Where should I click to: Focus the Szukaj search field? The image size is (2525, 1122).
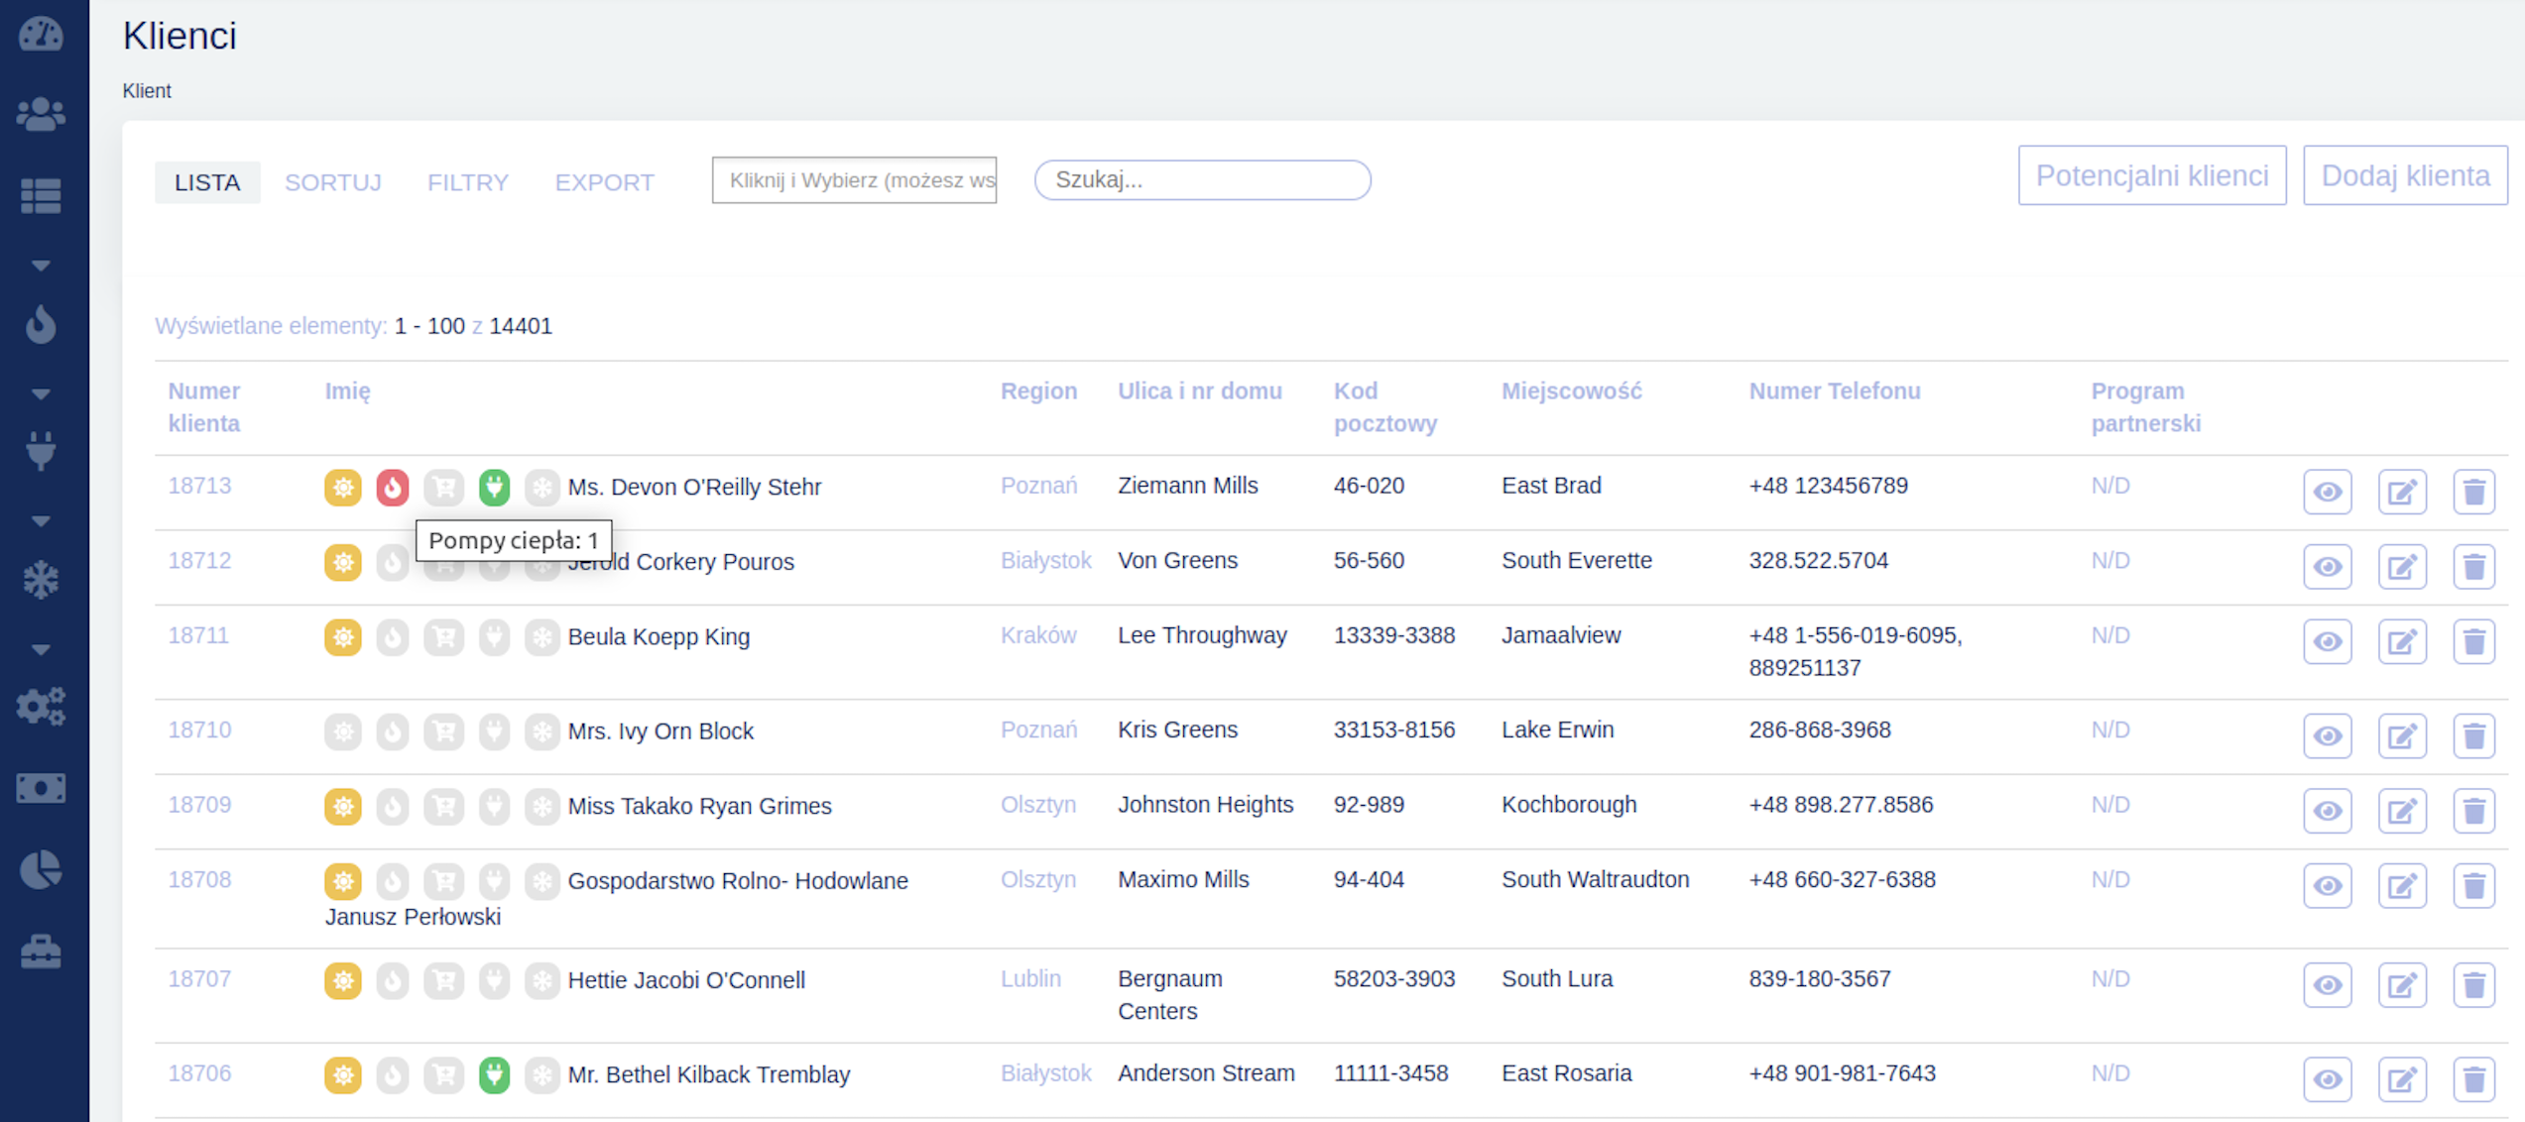click(1202, 180)
